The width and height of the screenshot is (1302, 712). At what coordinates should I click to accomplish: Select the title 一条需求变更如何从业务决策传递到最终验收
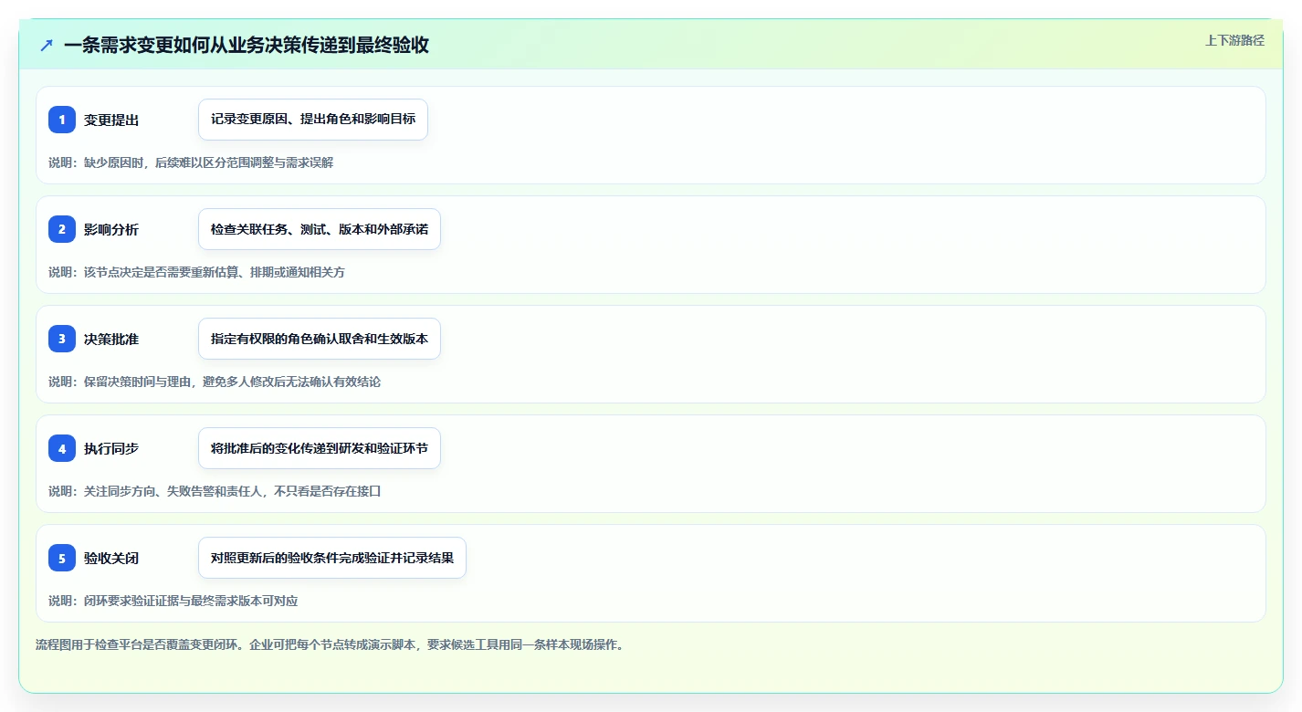tap(247, 45)
